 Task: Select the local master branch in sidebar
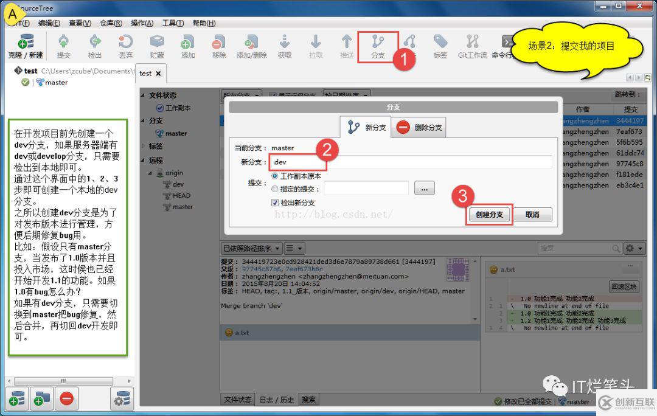coord(171,134)
